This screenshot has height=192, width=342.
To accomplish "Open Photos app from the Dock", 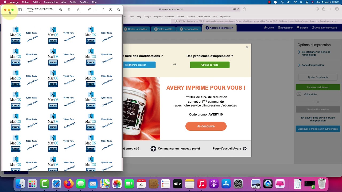I will click(x=117, y=184).
